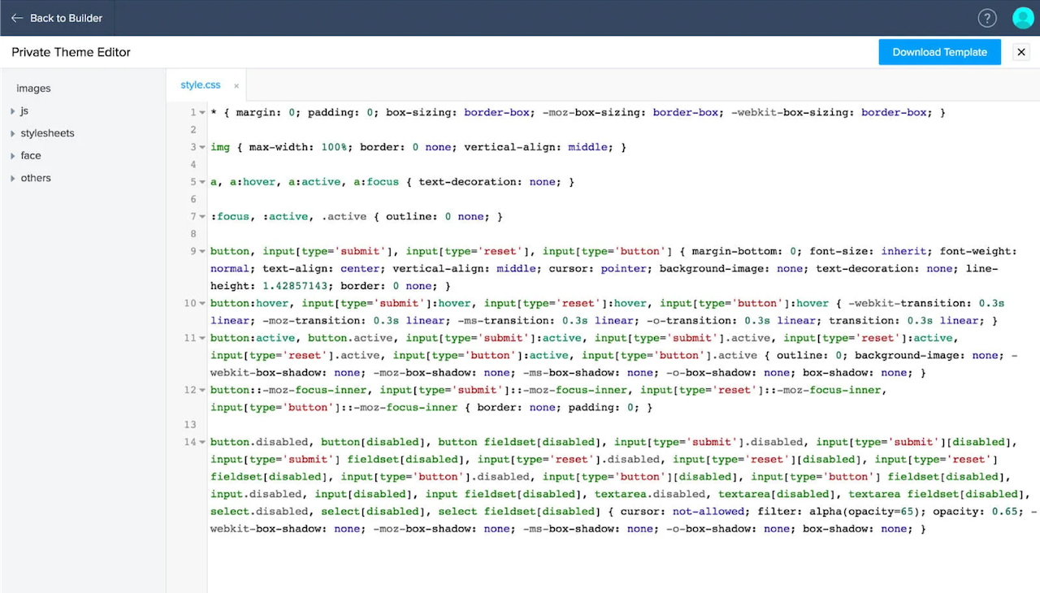Fold the disabled rule on line 14
The image size is (1040, 593).
tap(202, 443)
